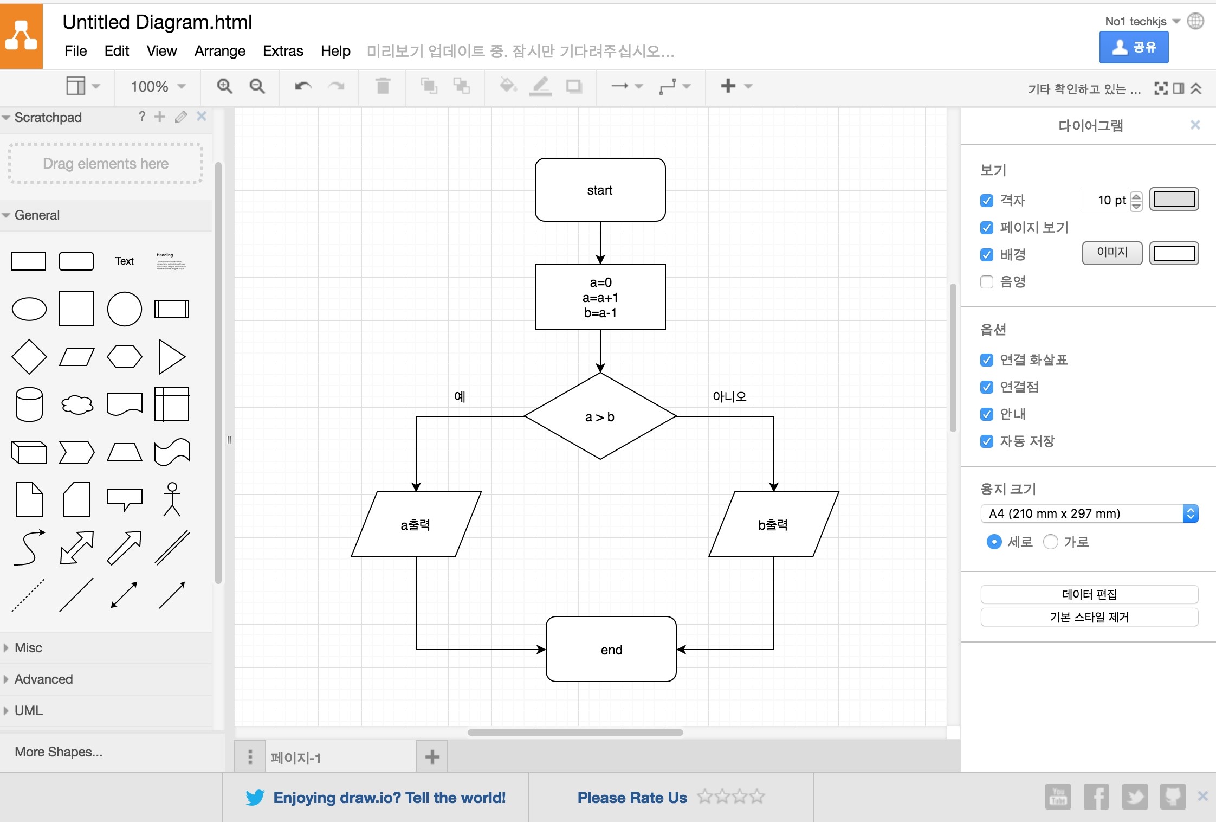Select the cloud shape in General palette
The height and width of the screenshot is (822, 1216).
point(76,404)
